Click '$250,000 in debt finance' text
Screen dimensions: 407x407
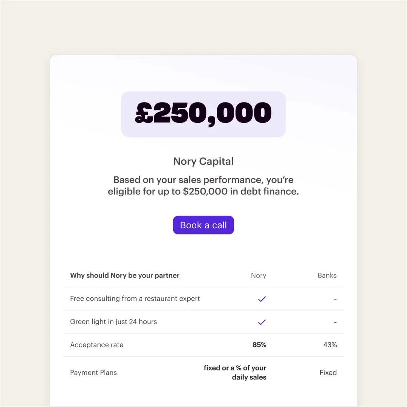click(x=241, y=191)
